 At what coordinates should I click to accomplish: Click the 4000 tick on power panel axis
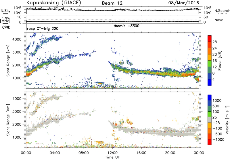click(17, 39)
